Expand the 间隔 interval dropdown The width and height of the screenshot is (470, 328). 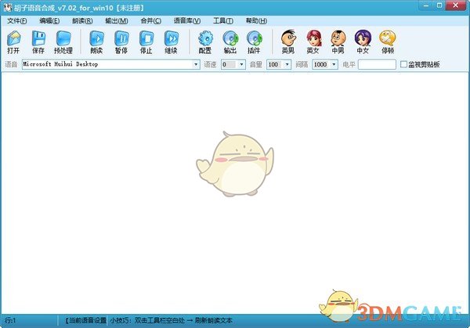click(x=334, y=64)
